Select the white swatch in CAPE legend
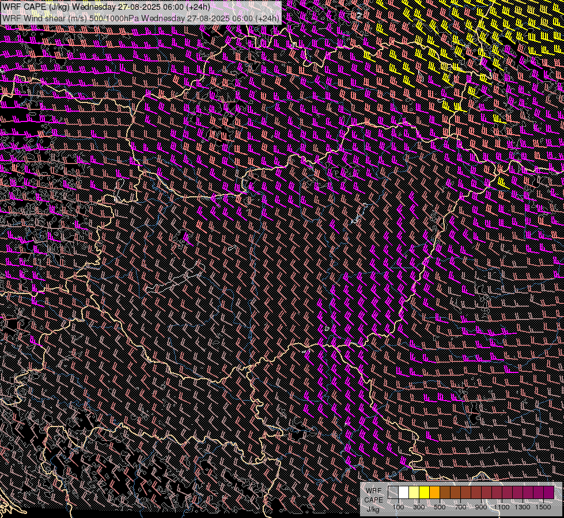 coord(404,492)
